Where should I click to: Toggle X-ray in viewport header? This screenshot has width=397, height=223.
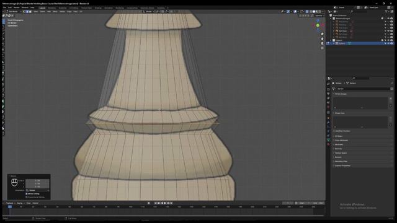pos(307,12)
